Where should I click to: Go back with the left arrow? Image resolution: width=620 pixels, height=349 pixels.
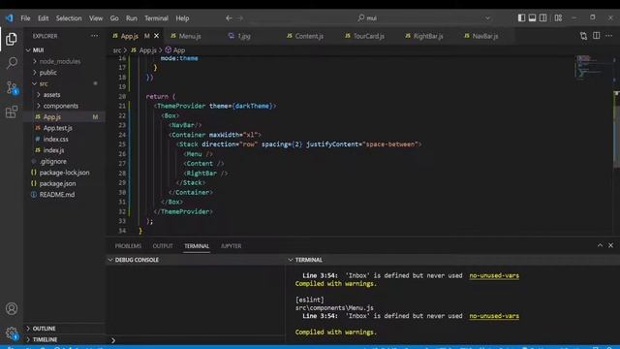(x=229, y=18)
